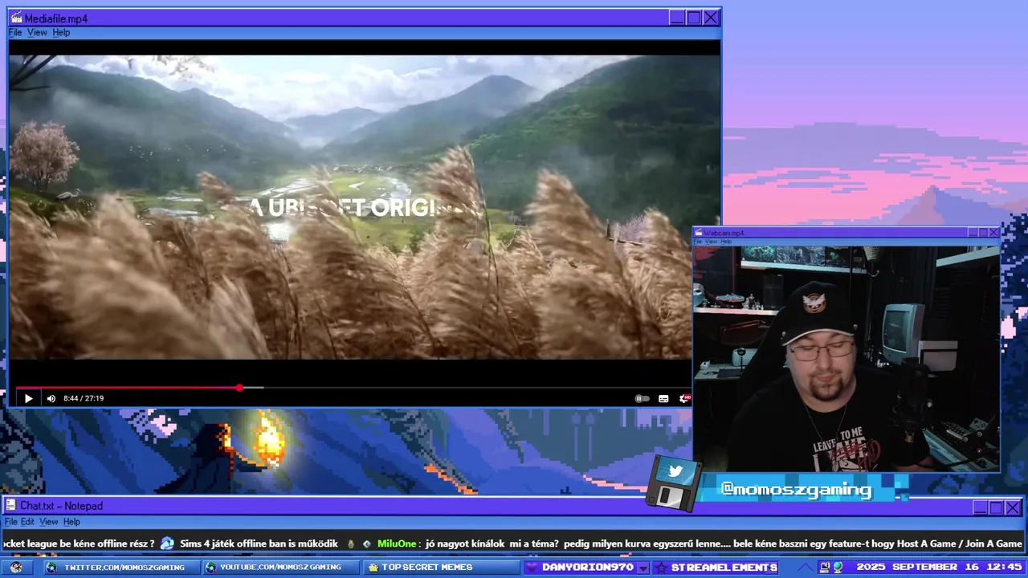This screenshot has height=578, width=1028.
Task: Mute the video player volume
Action: coord(51,398)
